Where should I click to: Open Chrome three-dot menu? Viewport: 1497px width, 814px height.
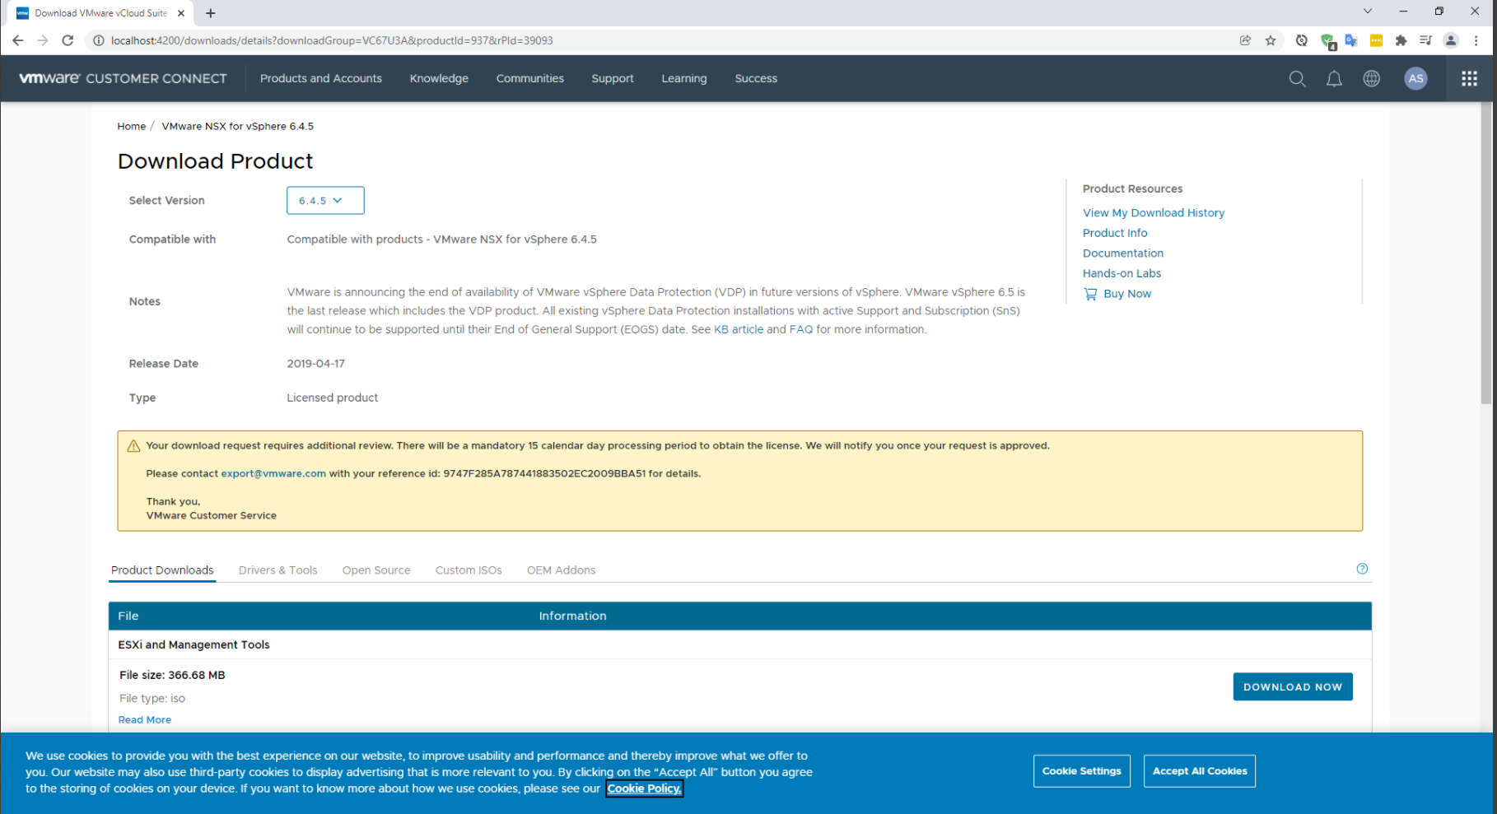(x=1476, y=40)
